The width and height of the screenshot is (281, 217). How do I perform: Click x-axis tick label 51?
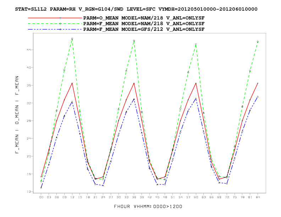click(173, 197)
